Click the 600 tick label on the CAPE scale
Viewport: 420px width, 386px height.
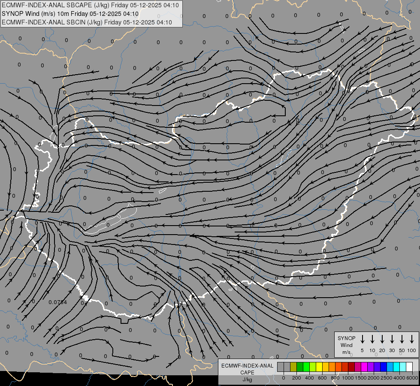pos(322,378)
